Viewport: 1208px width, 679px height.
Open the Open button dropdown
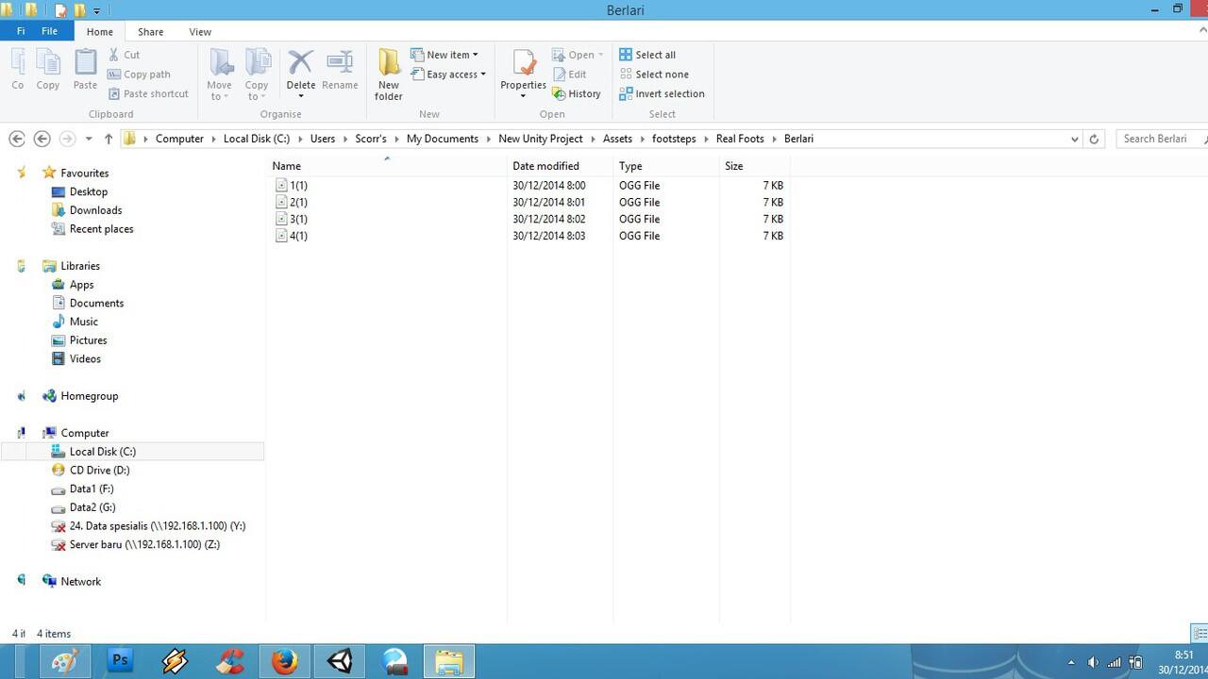tap(600, 55)
